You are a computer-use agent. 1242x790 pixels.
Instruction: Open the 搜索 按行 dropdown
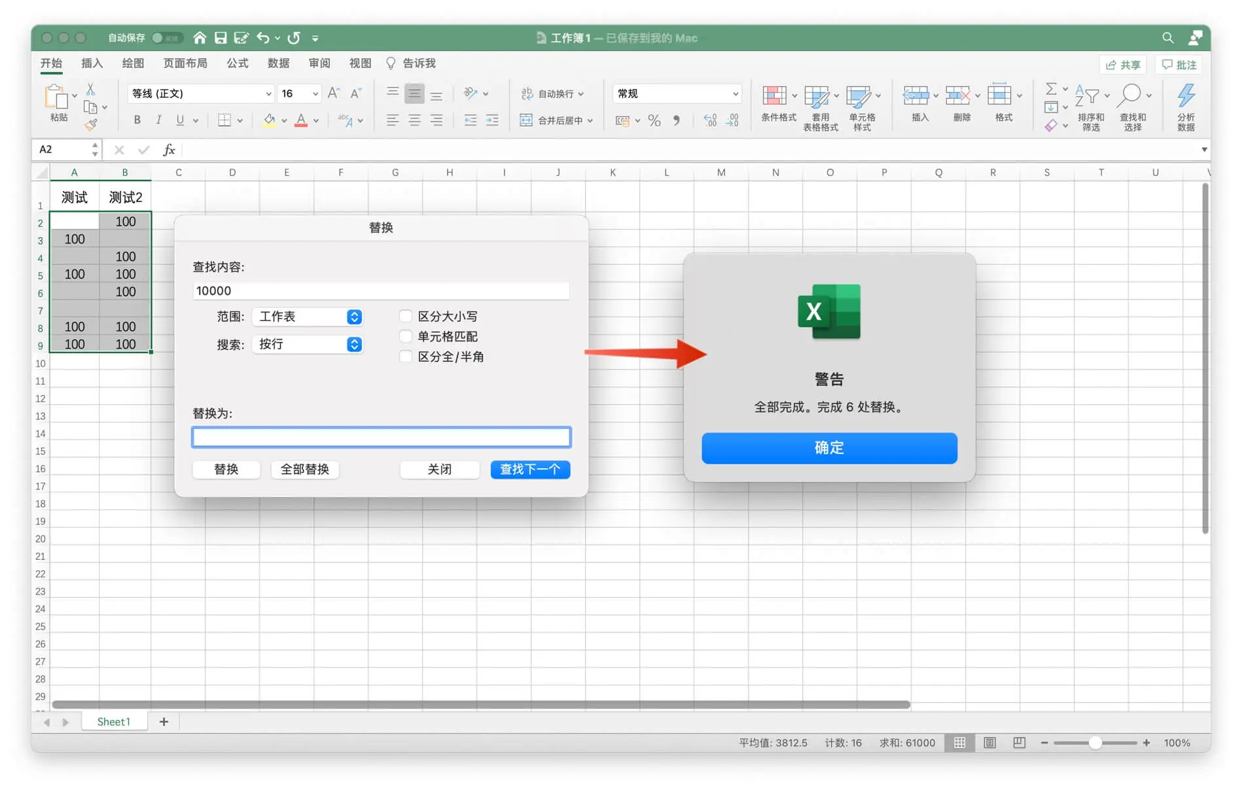308,344
